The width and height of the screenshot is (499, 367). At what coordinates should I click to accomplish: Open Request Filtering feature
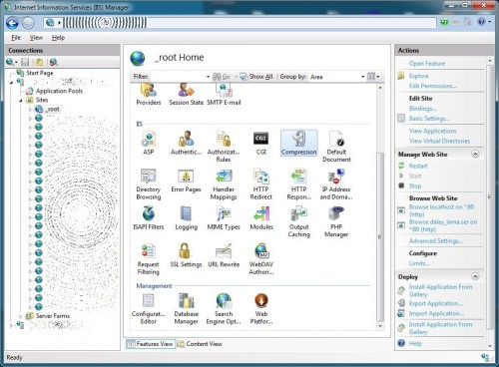pos(149,259)
